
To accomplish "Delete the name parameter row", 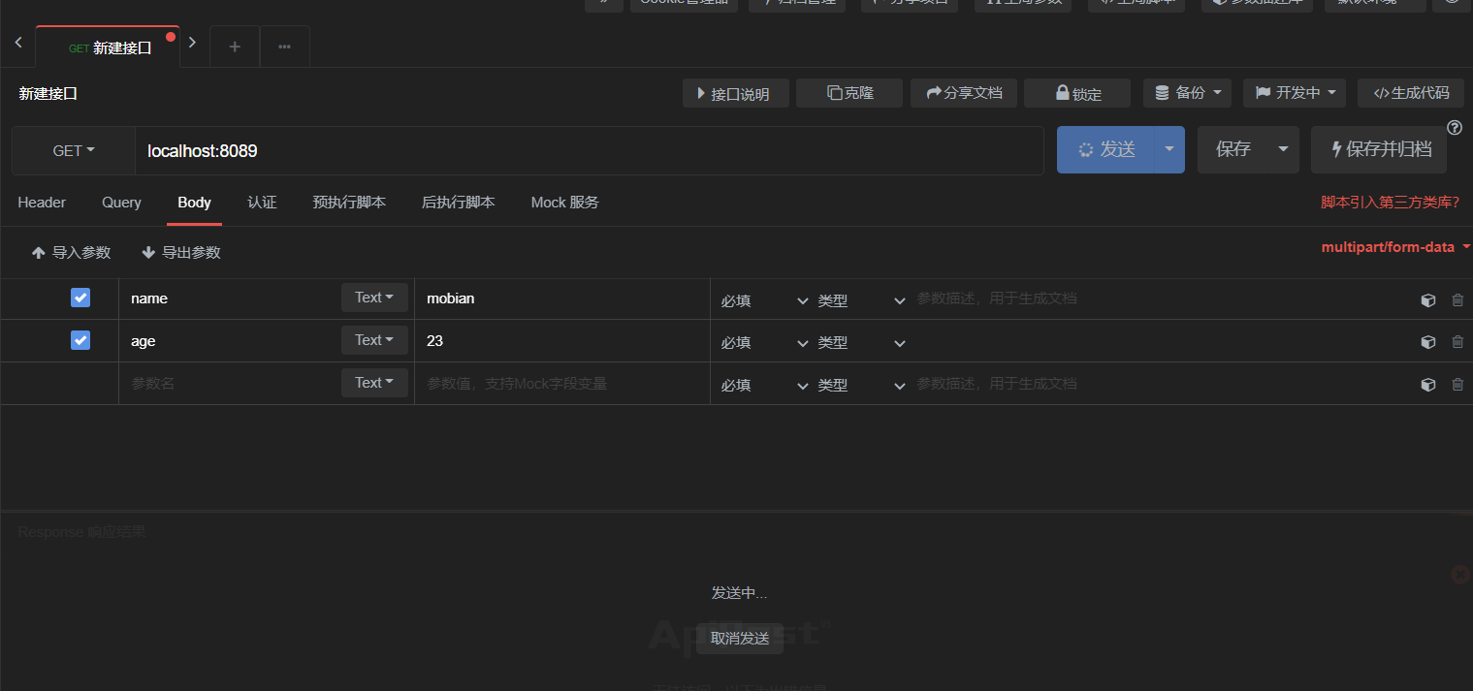I will coord(1457,299).
